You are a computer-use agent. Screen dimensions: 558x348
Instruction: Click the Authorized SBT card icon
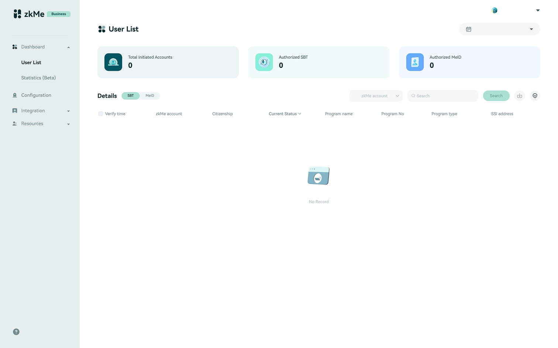pyautogui.click(x=264, y=62)
